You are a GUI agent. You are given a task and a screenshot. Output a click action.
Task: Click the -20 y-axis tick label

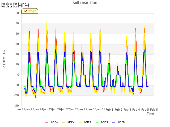(x=17, y=95)
